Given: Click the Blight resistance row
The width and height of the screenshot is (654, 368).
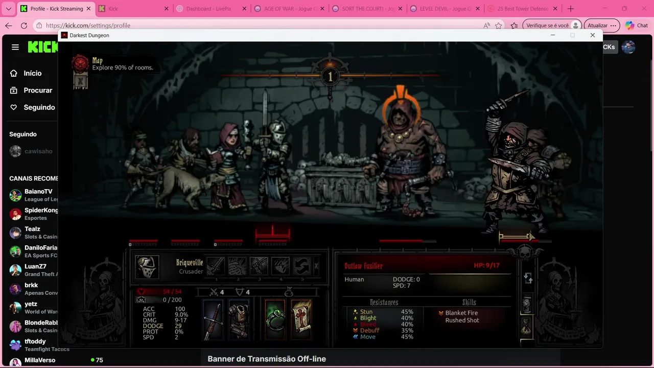Looking at the screenshot, I should (x=383, y=318).
